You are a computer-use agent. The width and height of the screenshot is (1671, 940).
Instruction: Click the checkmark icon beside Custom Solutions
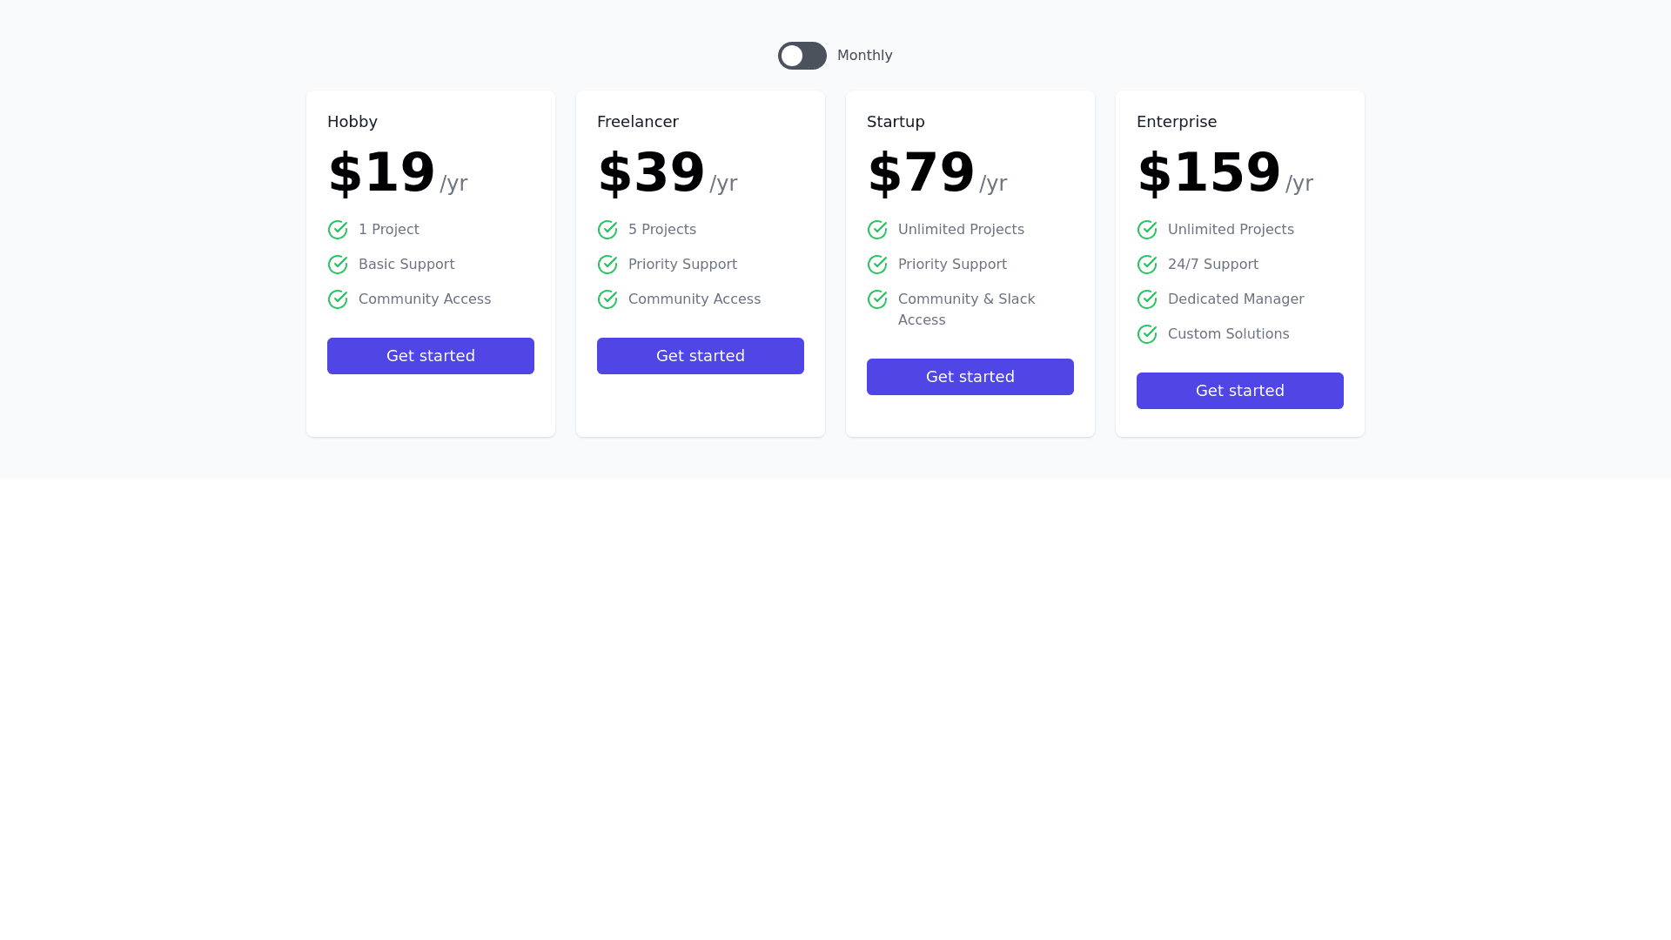(x=1147, y=334)
